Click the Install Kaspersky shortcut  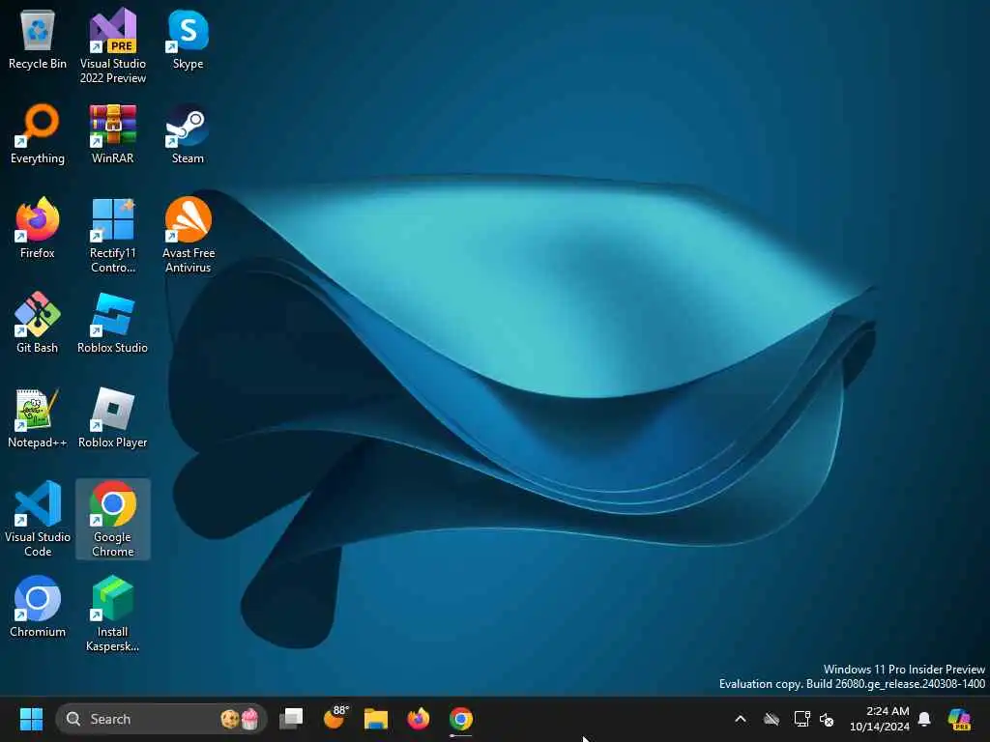[x=112, y=614]
